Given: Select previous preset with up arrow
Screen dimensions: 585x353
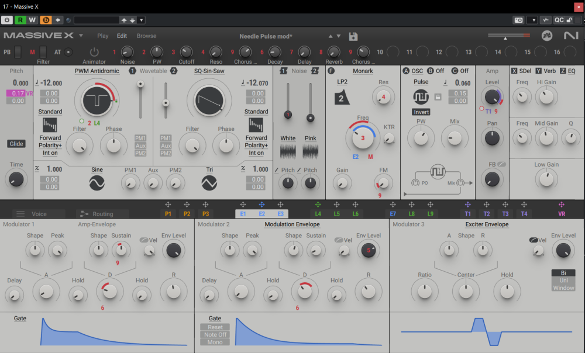Looking at the screenshot, I should click(330, 36).
